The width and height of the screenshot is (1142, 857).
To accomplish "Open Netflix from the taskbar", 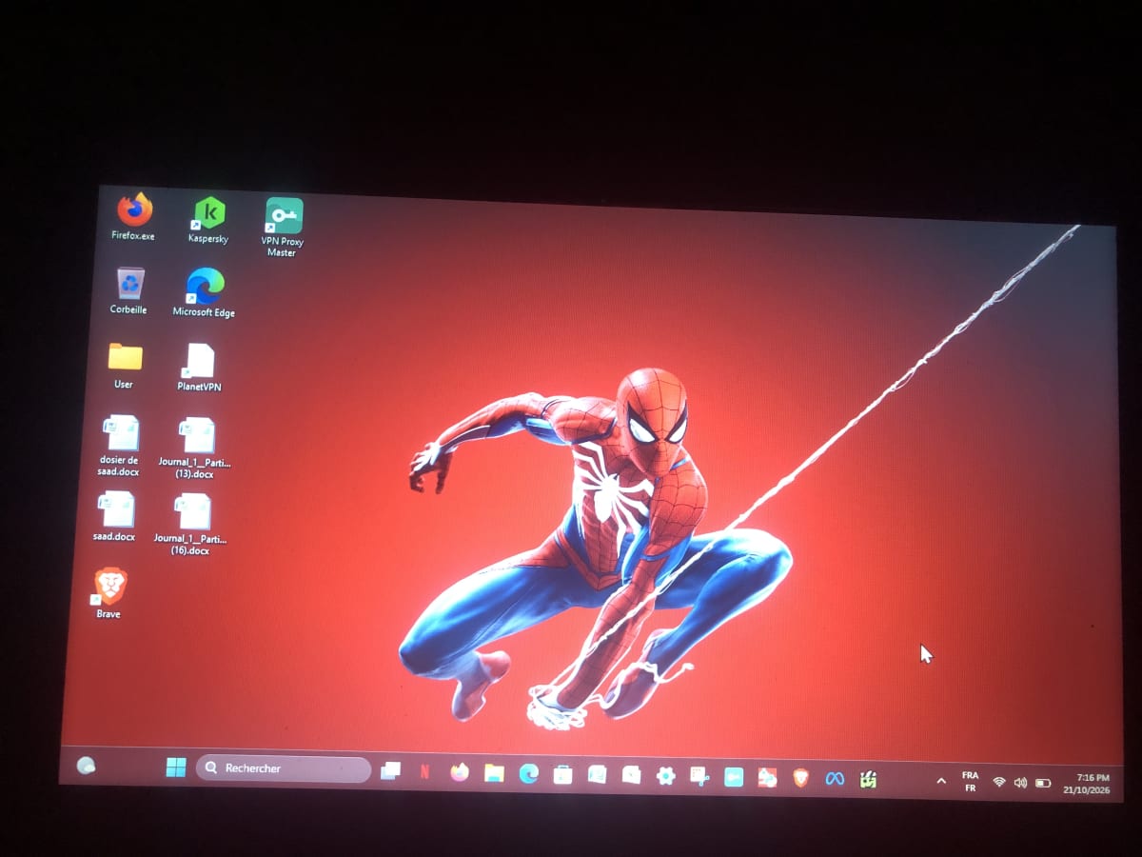I will 425,771.
